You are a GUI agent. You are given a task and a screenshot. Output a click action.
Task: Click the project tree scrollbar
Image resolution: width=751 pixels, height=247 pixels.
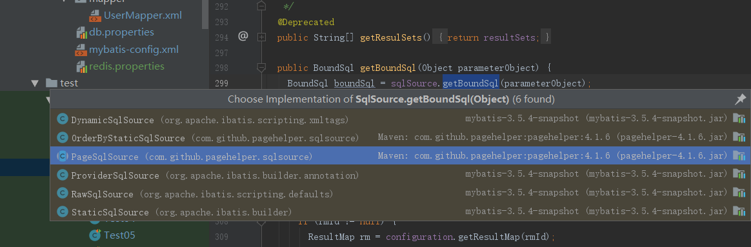205,14
